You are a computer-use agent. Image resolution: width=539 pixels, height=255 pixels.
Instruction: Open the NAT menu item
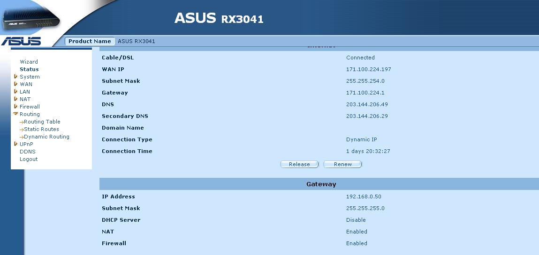(25, 99)
